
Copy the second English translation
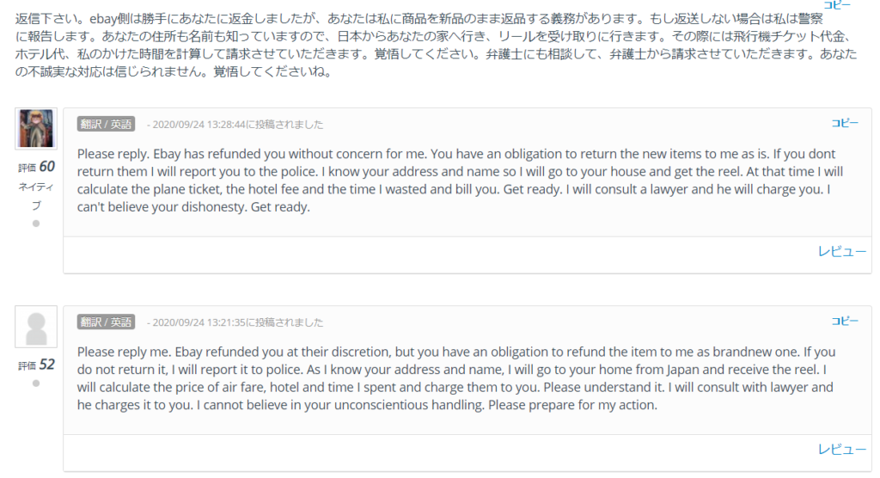845,321
